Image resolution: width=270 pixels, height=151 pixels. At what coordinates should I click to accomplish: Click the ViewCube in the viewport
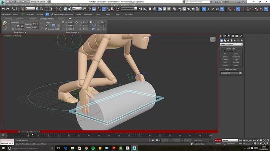(x=213, y=40)
